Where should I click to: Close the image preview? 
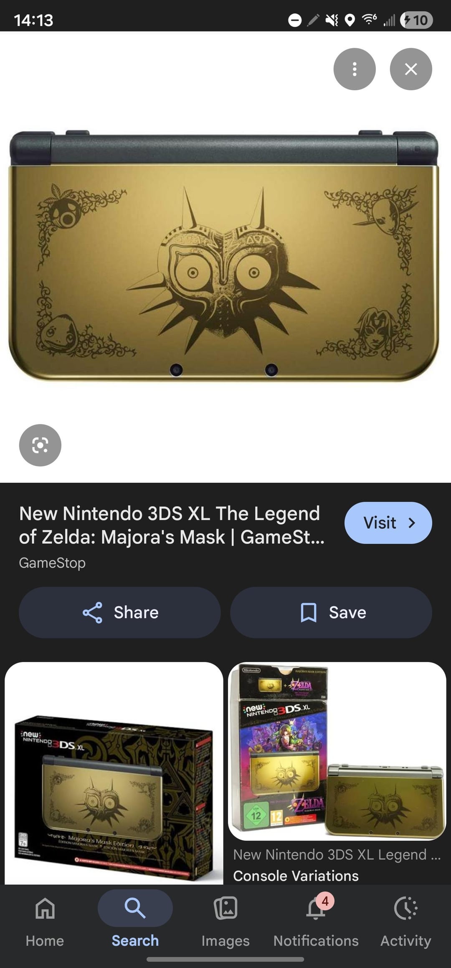(411, 69)
